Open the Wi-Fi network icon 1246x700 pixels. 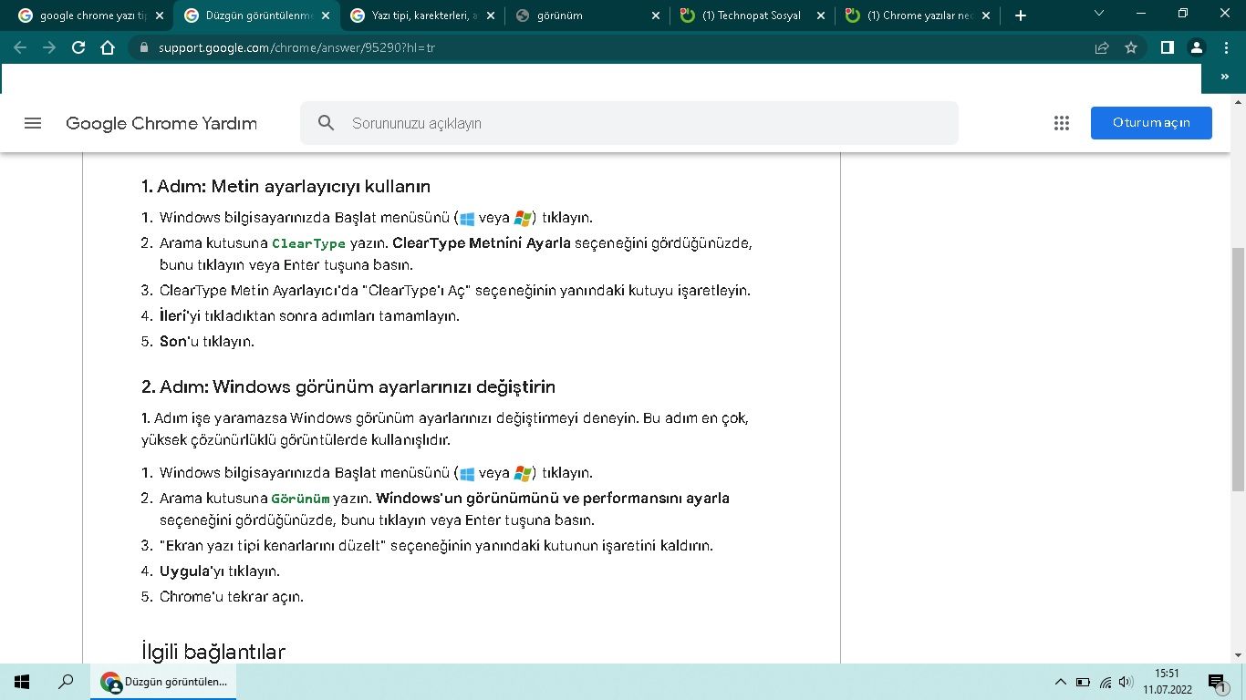point(1106,682)
